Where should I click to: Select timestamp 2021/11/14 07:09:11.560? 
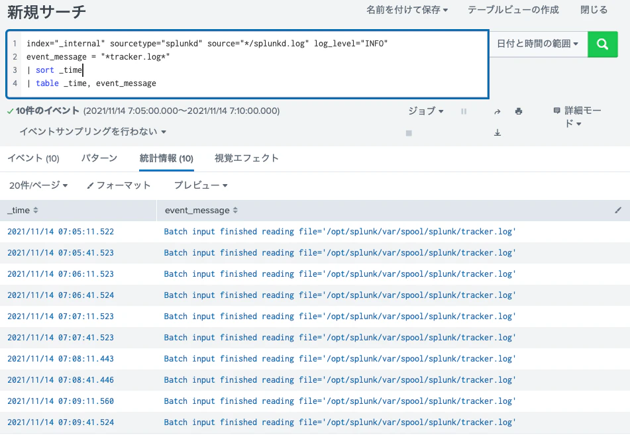click(61, 401)
